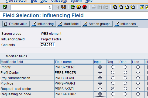Click the red Cancel icon

85,7
